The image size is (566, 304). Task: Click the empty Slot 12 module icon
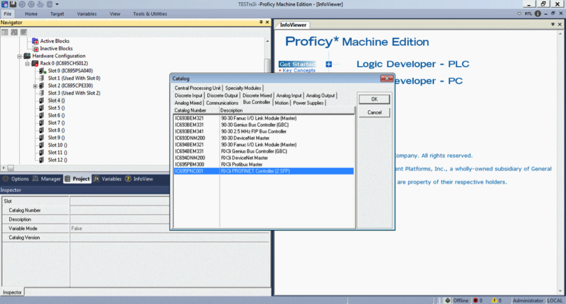[42, 160]
